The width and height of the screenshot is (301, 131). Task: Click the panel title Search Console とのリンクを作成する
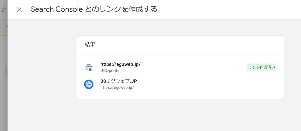[x=94, y=9]
